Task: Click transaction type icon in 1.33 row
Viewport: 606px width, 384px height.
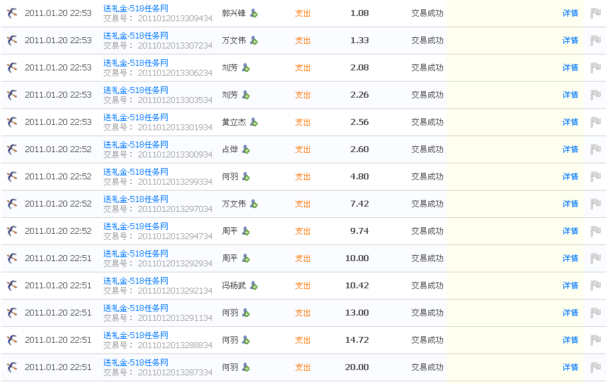Action: click(12, 41)
